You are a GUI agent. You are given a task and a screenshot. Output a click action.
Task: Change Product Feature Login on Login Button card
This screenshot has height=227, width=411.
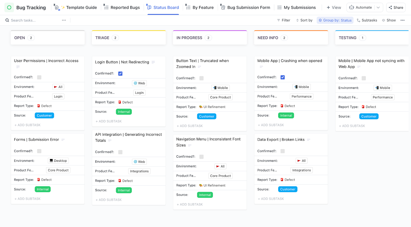coord(139,93)
